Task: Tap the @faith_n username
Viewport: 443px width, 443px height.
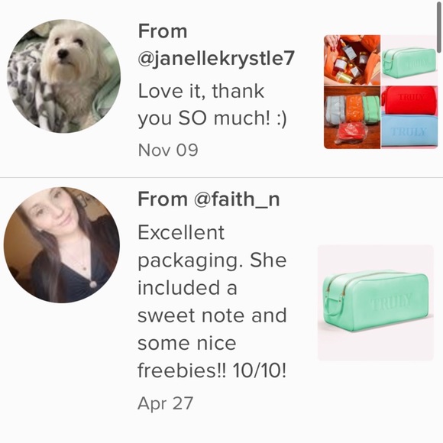Action: 237,199
